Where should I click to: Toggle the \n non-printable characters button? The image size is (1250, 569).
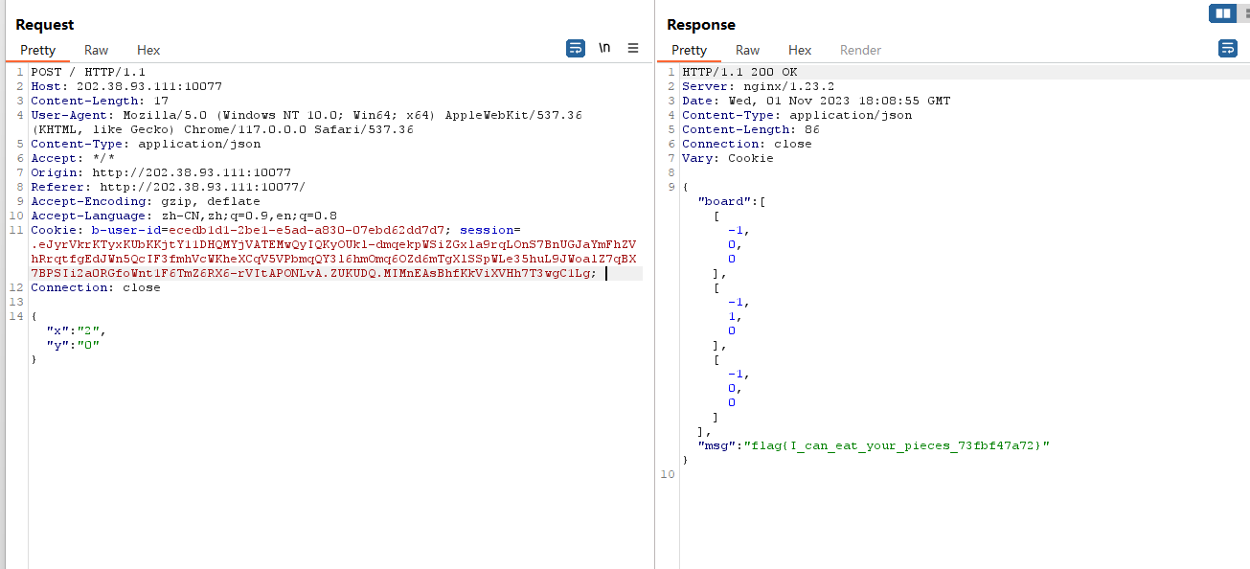604,48
